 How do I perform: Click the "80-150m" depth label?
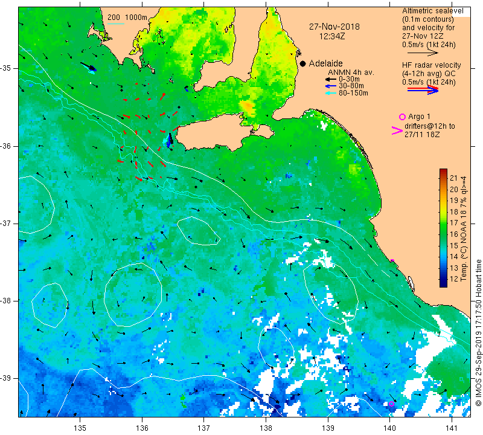(353, 93)
